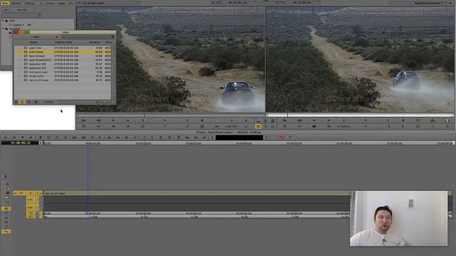Toggle the TC1 track selector
The image size is (456, 256).
[31, 213]
